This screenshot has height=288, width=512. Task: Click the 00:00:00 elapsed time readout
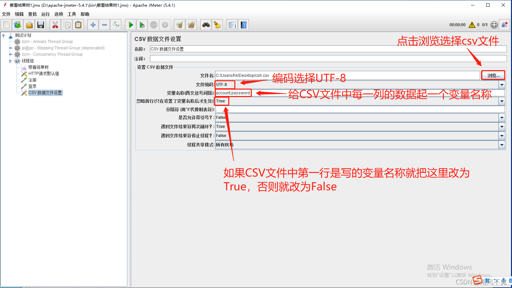[x=458, y=25]
